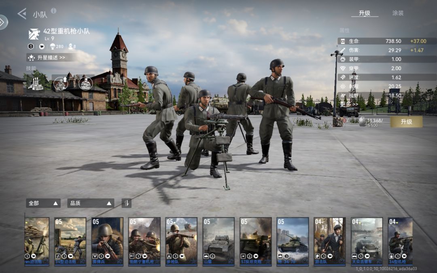Click the soldier count icon showing 8
This screenshot has height=273, width=437.
click(x=70, y=46)
